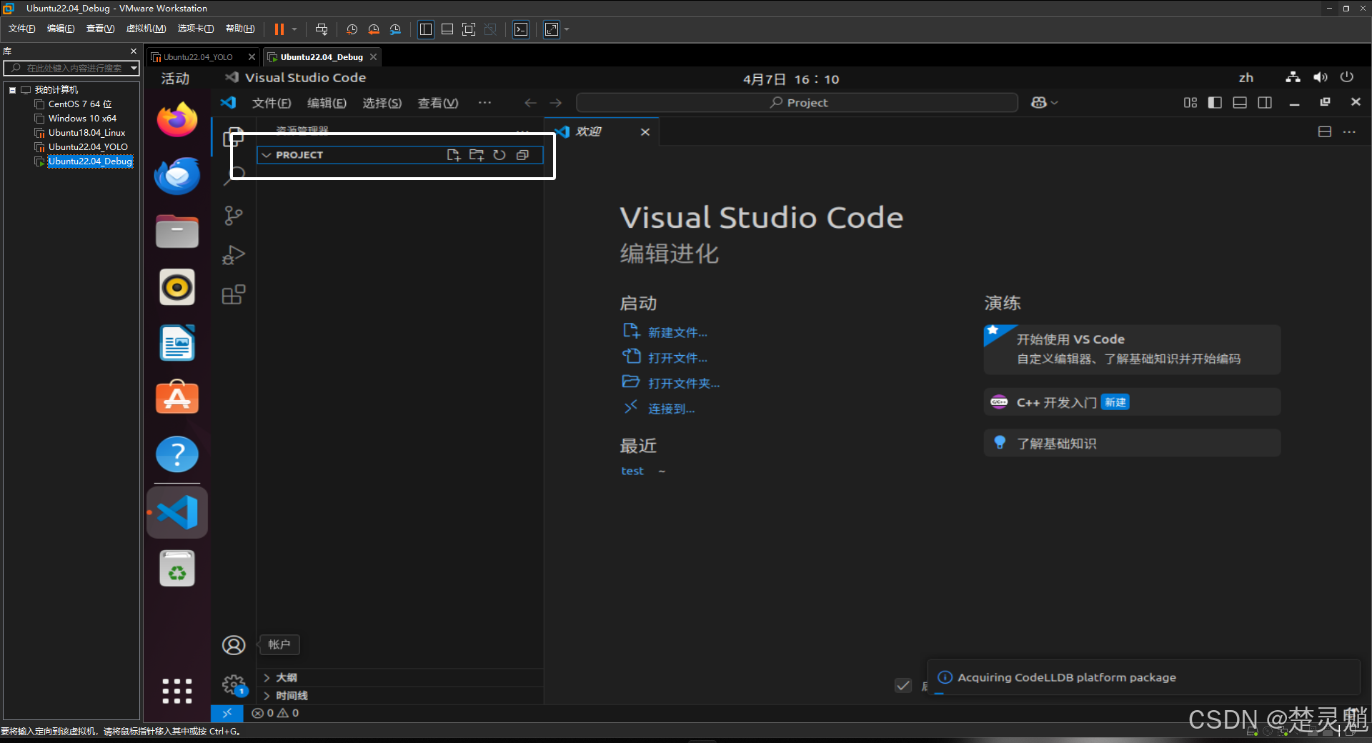Toggle the bottom panel

point(1240,103)
